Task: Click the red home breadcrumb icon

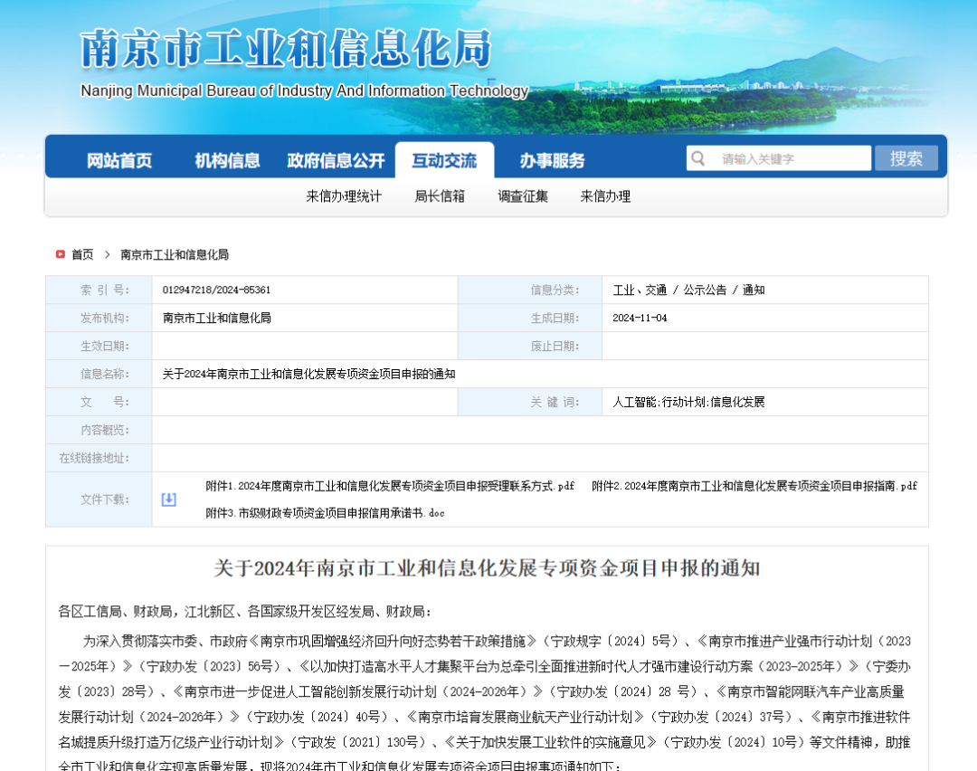Action: click(x=60, y=254)
